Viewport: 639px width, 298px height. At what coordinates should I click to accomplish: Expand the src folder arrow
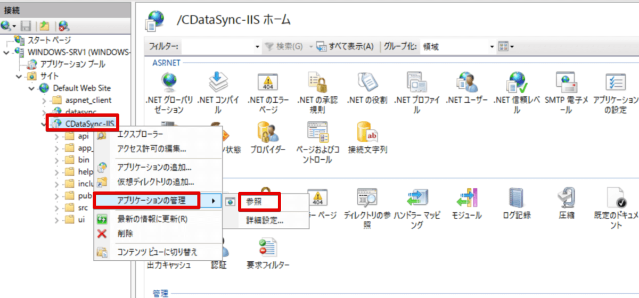pos(57,208)
